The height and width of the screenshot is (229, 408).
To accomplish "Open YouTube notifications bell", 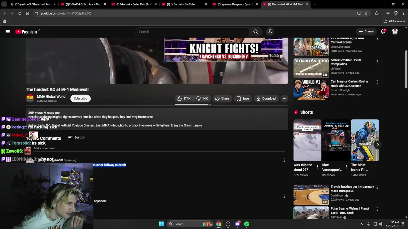I will [x=383, y=31].
